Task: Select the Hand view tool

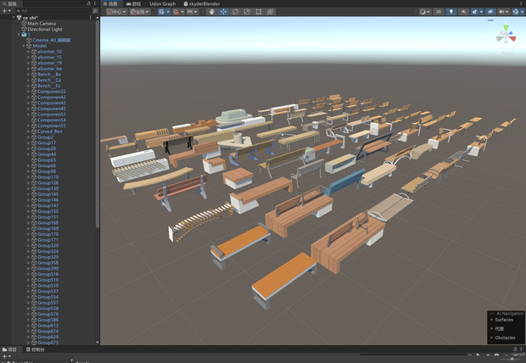Action: click(211, 12)
